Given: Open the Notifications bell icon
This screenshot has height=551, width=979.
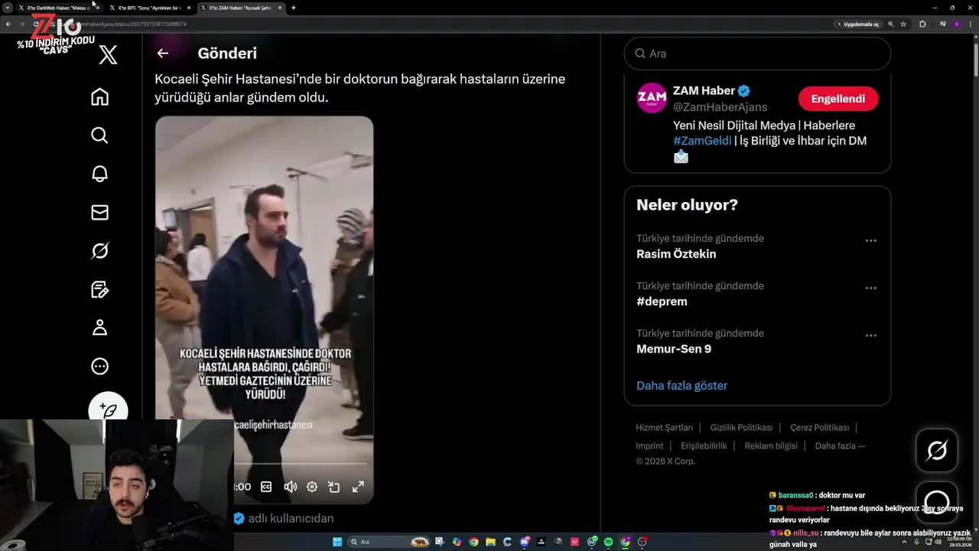Looking at the screenshot, I should tap(99, 174).
